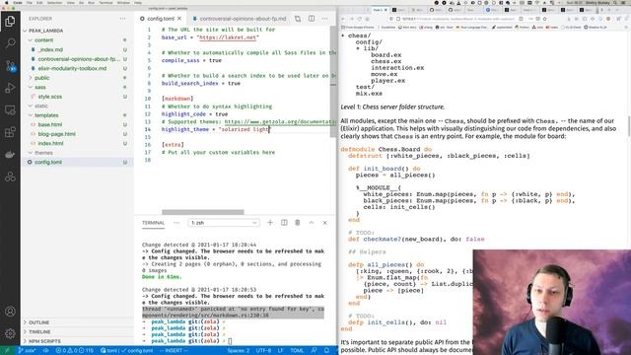
Task: Open the Accounts icon in activity bar
Action: pyautogui.click(x=10, y=312)
